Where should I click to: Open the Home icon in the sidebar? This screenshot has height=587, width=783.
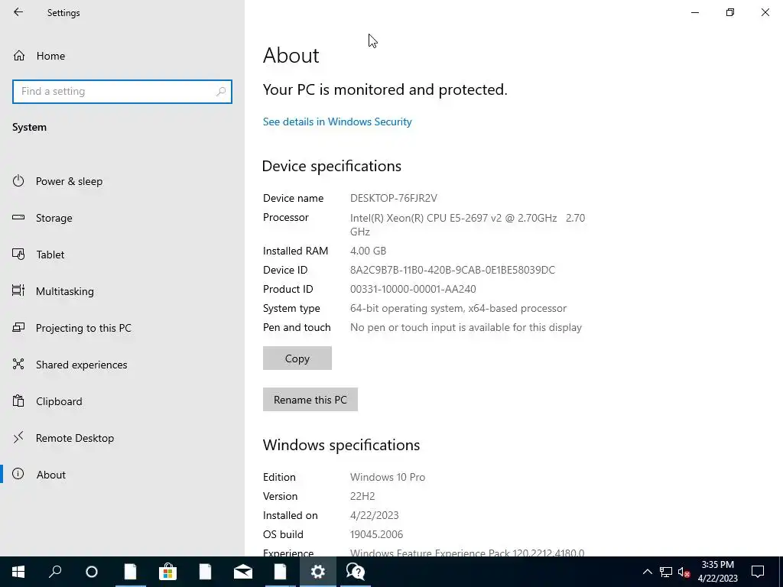[19, 55]
